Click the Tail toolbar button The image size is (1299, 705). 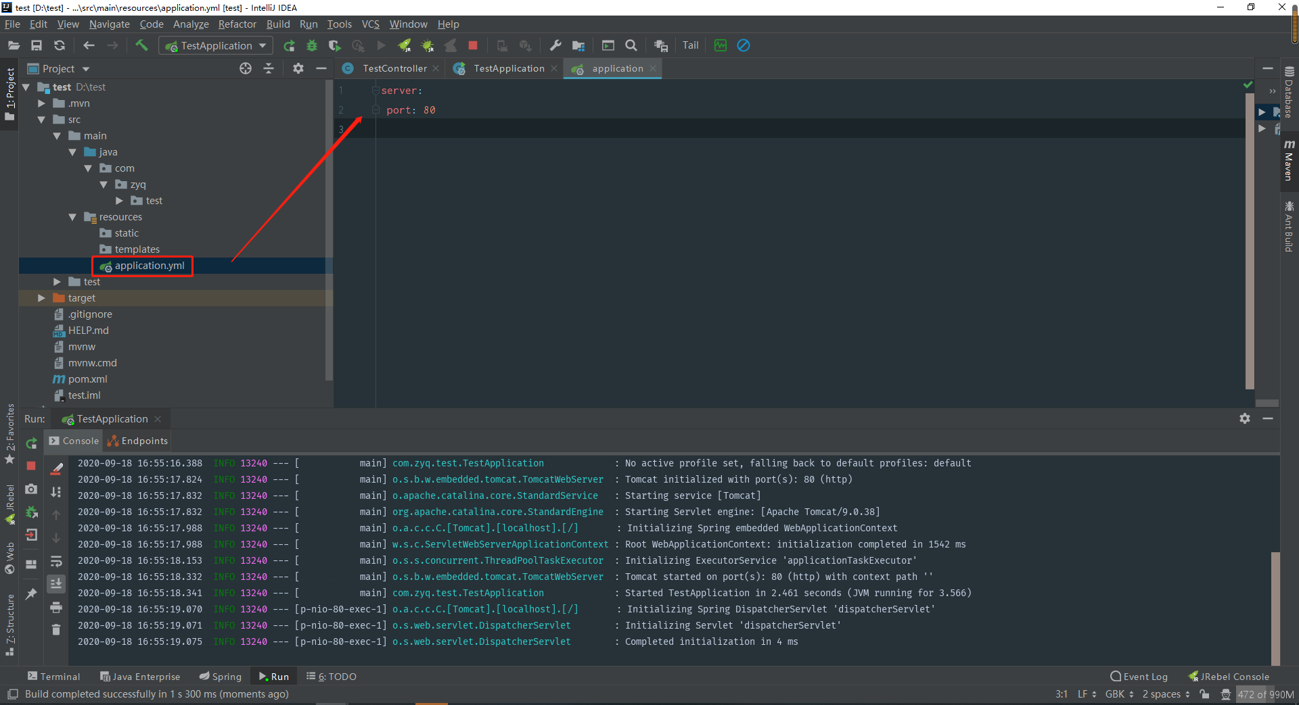690,45
